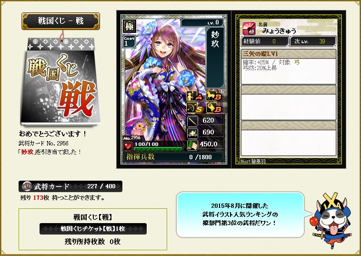Viewport: 361px width, 256px height.
Task: Click the cavalry aptitude B horse icon
Action: [x=214, y=96]
